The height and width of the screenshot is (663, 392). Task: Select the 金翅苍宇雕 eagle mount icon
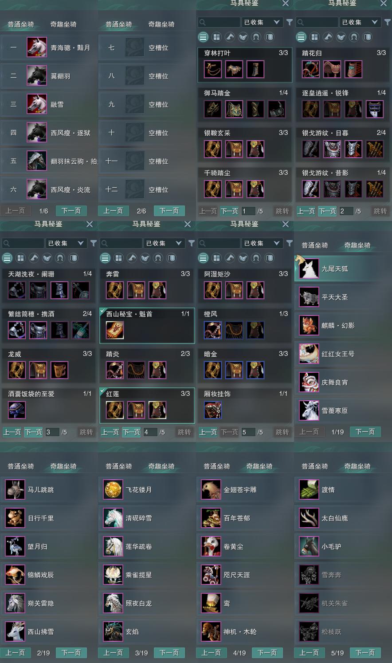click(x=211, y=489)
